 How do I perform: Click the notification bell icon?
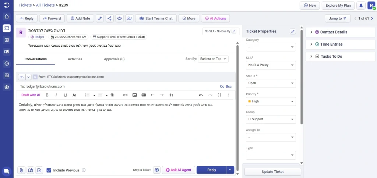click(361, 6)
